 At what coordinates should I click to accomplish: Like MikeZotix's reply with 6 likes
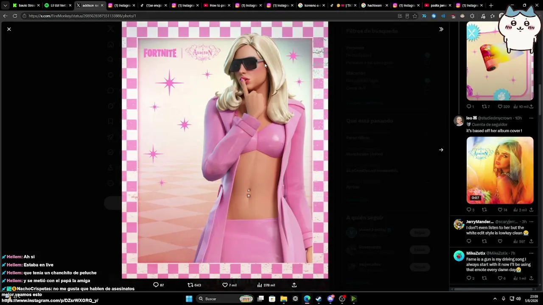pos(501,278)
